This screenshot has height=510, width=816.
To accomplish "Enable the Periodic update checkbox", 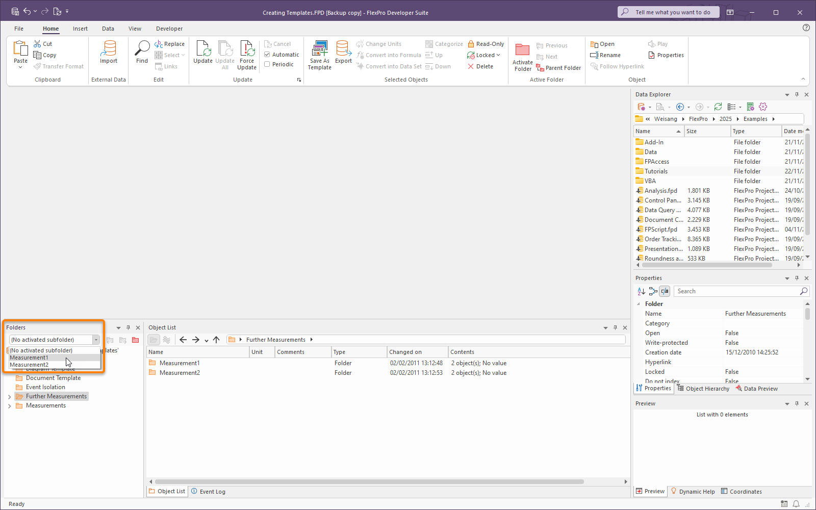I will [267, 64].
